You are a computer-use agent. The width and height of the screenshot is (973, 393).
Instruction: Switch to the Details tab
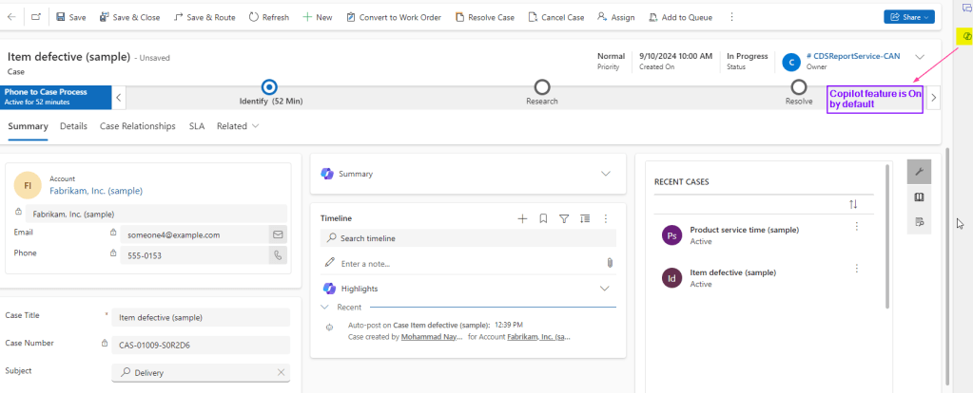73,126
